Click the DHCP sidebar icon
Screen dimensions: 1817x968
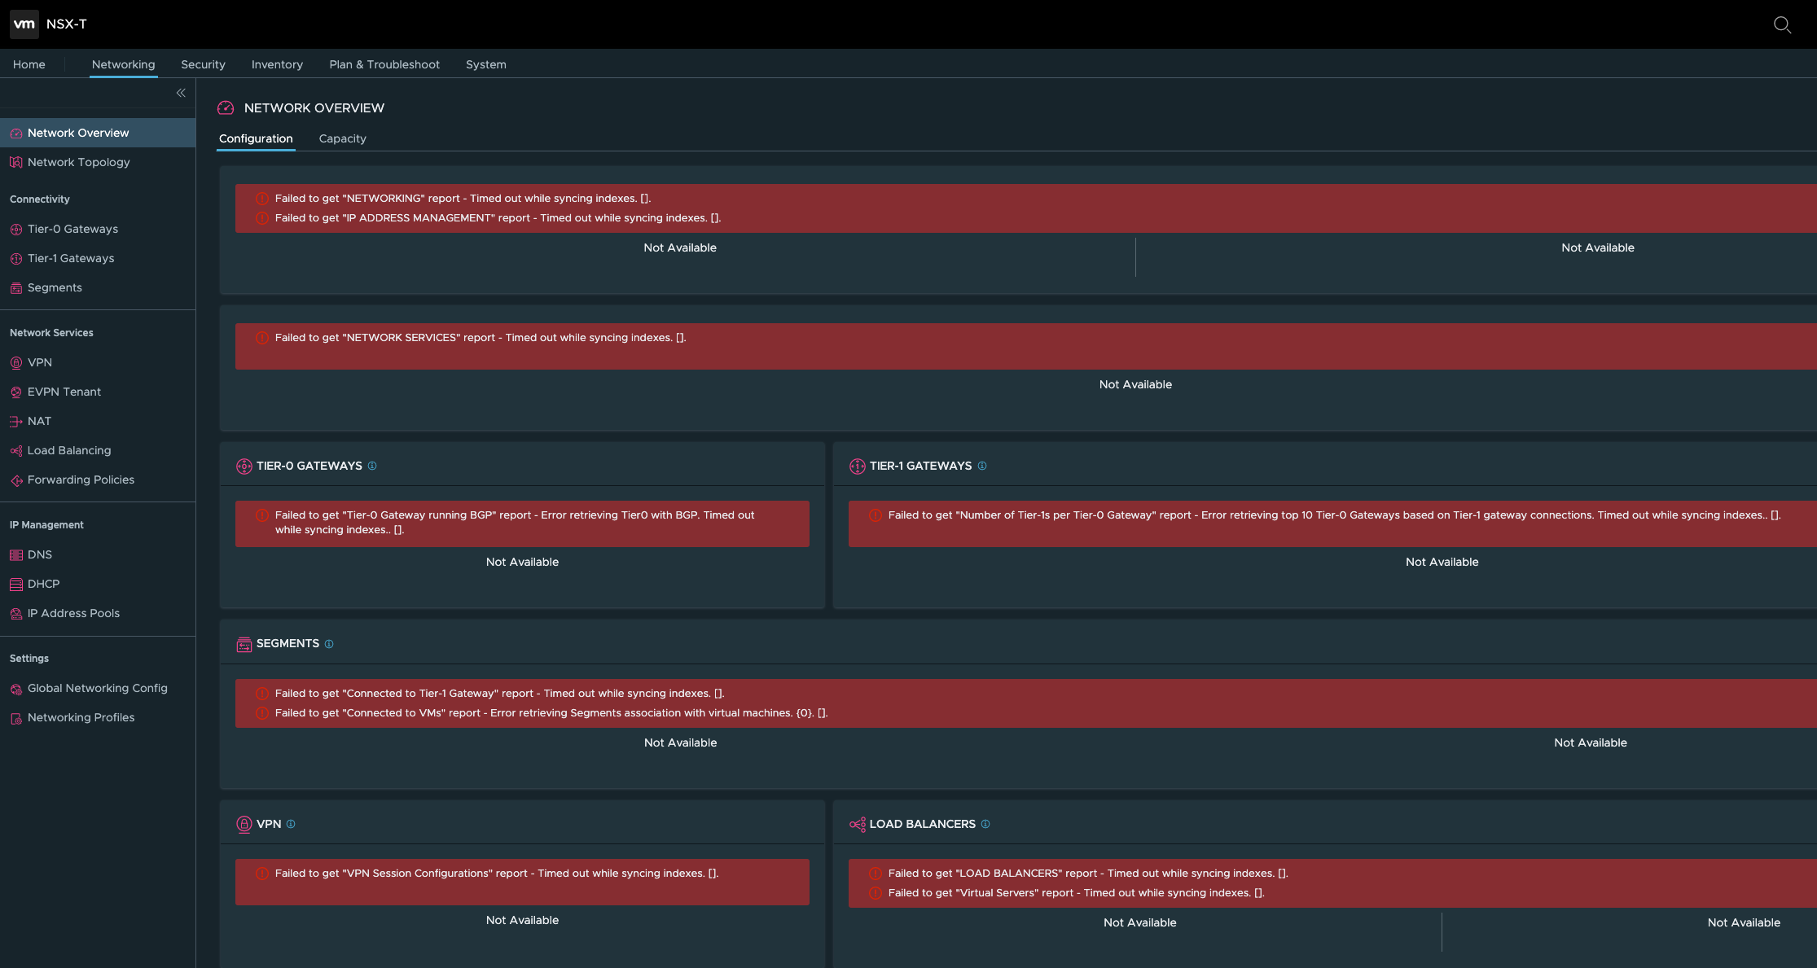[x=16, y=585]
